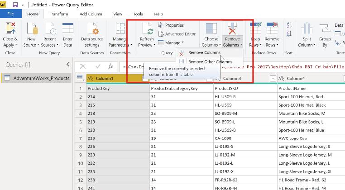Expand the Refresh Preview dropdown arrow

154,45
